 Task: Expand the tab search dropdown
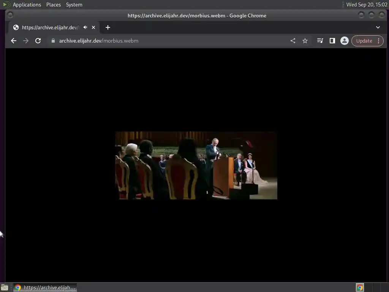(x=378, y=27)
